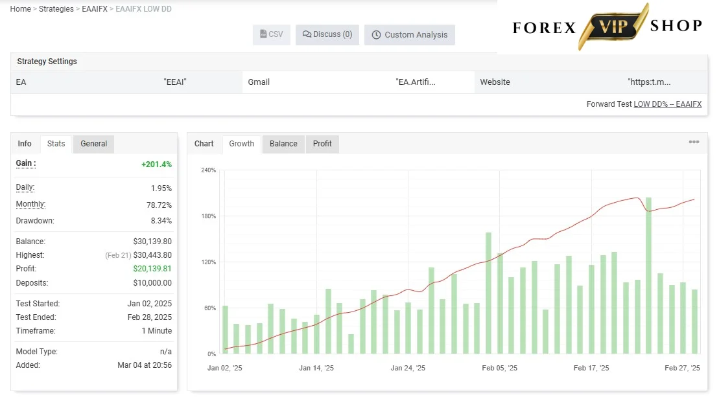Image resolution: width=719 pixels, height=397 pixels.
Task: Click the Strategy Settings heading
Action: pos(47,62)
